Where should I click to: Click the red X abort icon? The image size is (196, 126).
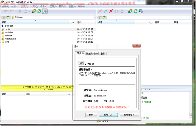(111, 11)
